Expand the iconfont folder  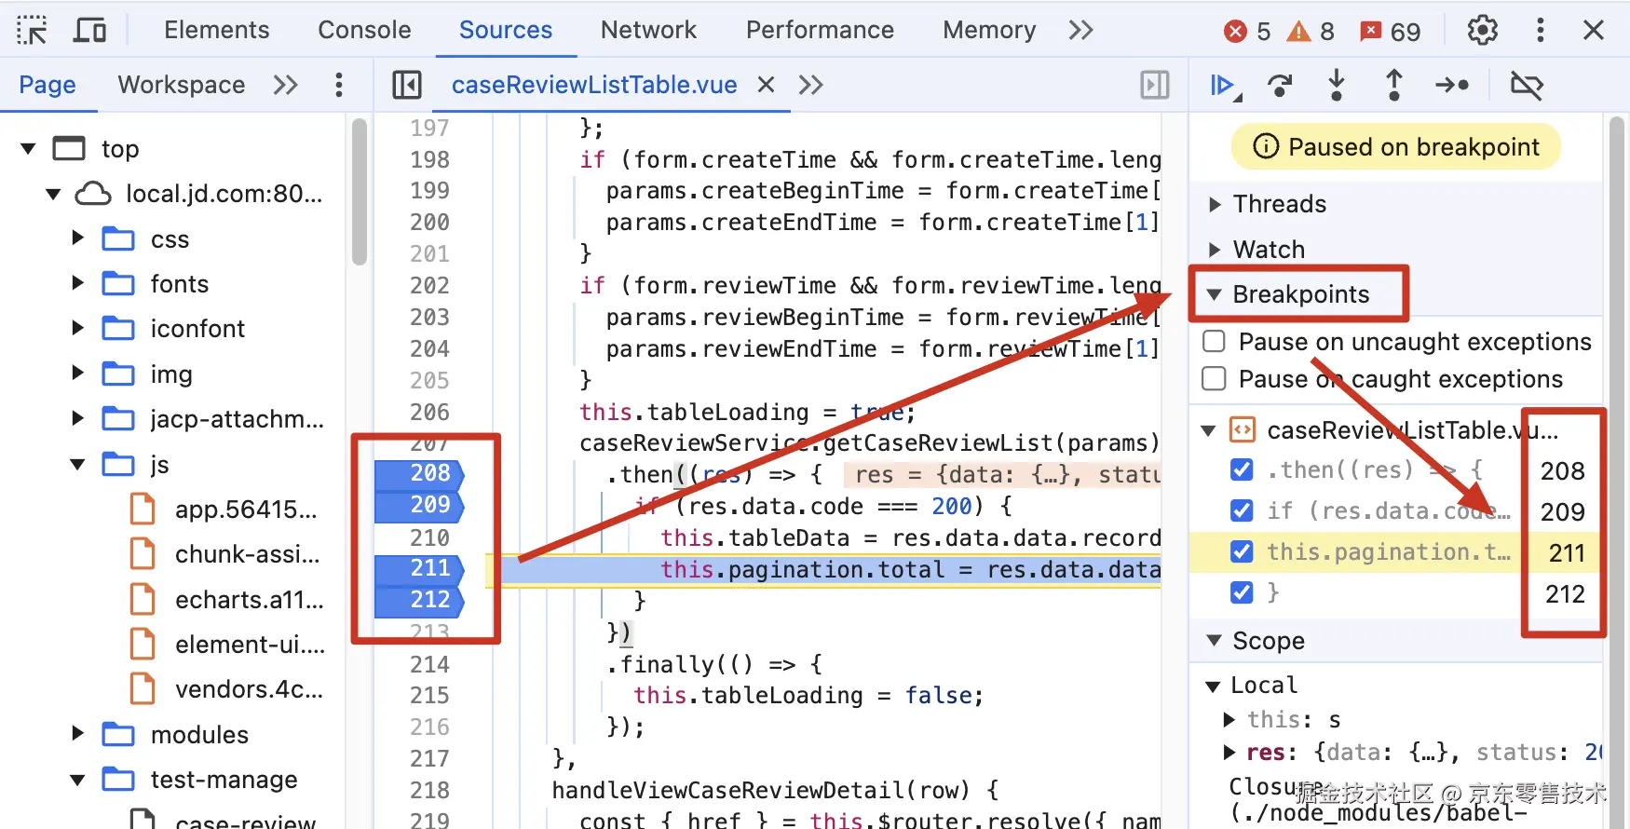(x=78, y=328)
